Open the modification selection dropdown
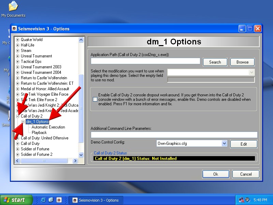 tap(252, 72)
